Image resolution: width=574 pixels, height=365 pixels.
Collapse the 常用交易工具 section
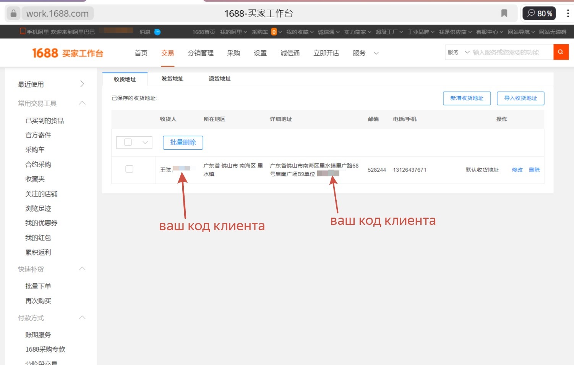(82, 103)
